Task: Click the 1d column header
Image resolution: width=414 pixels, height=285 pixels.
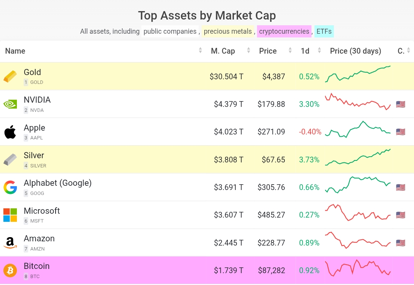Action: coord(305,51)
